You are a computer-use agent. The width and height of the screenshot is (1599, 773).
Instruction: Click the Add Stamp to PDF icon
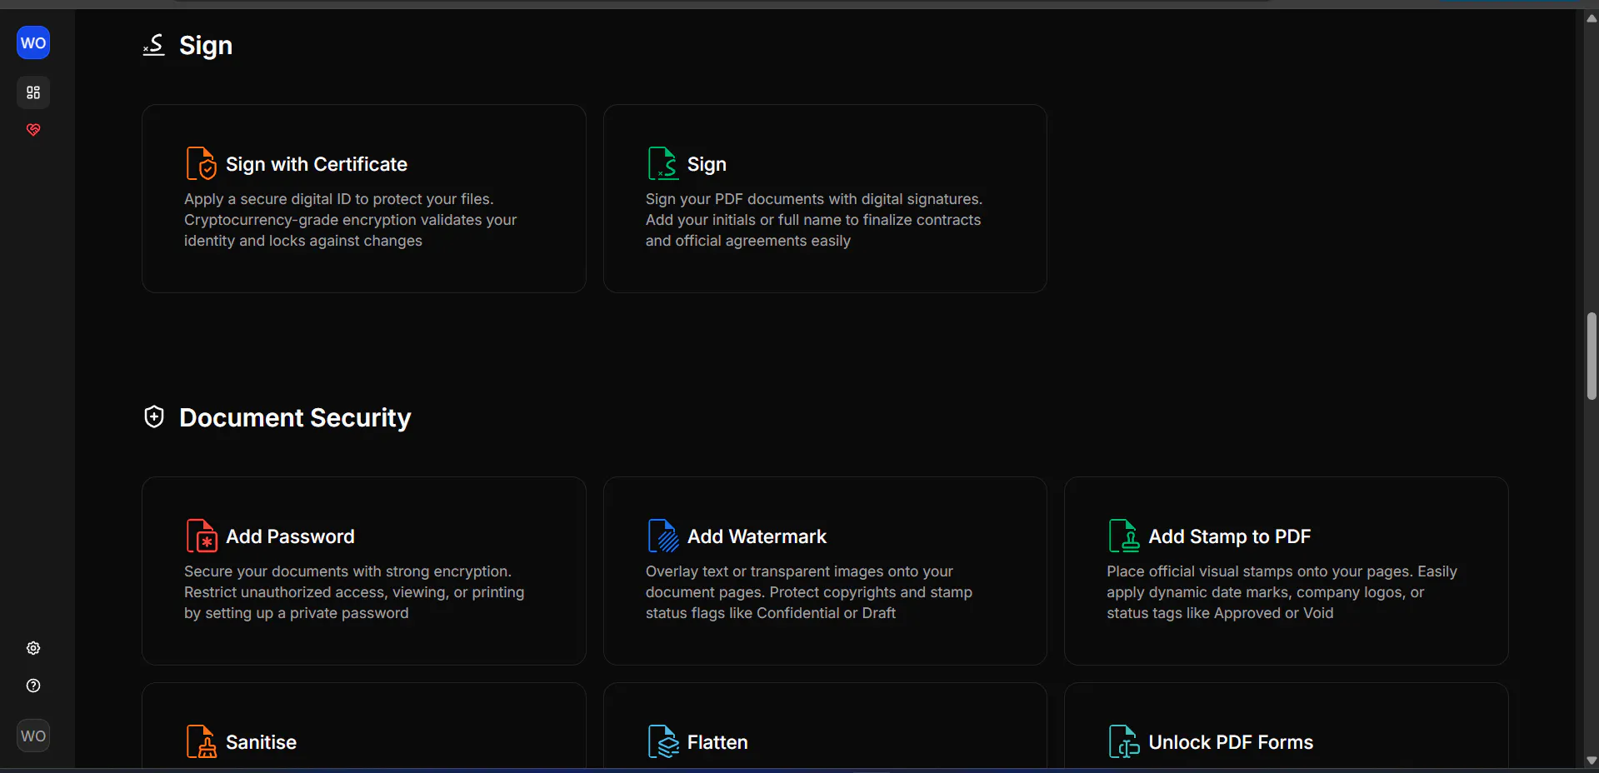pyautogui.click(x=1124, y=536)
